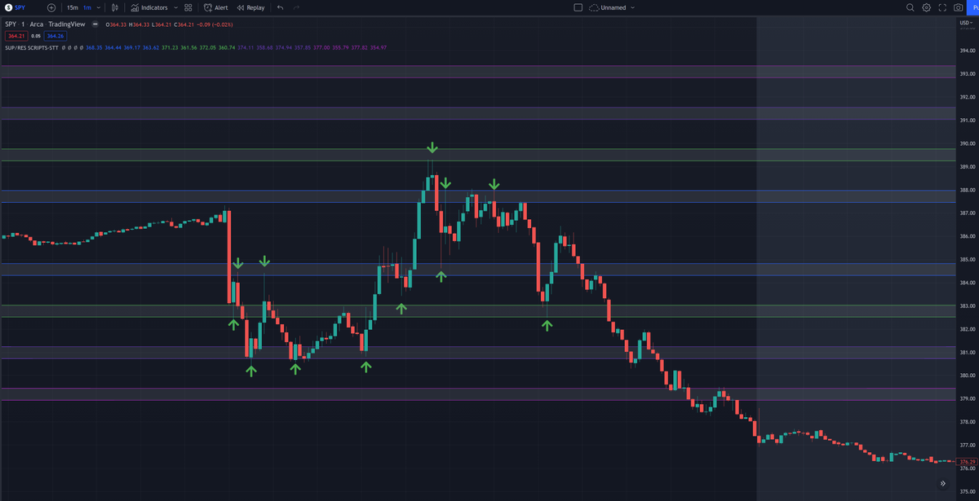Select the 1m interval
The height and width of the screenshot is (501, 979).
pos(87,7)
